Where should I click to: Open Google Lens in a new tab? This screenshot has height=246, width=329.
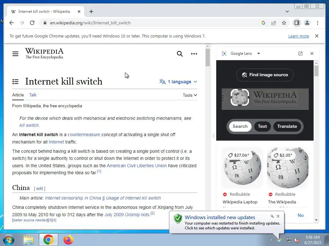pyautogui.click(x=300, y=53)
